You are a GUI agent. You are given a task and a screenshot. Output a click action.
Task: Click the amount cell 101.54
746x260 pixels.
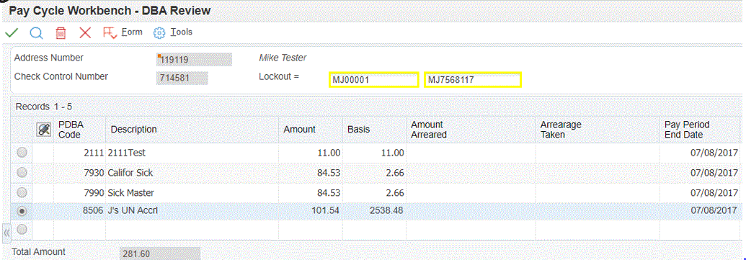[x=310, y=210]
